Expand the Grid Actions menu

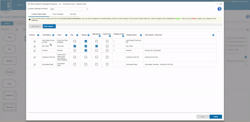pos(49,26)
